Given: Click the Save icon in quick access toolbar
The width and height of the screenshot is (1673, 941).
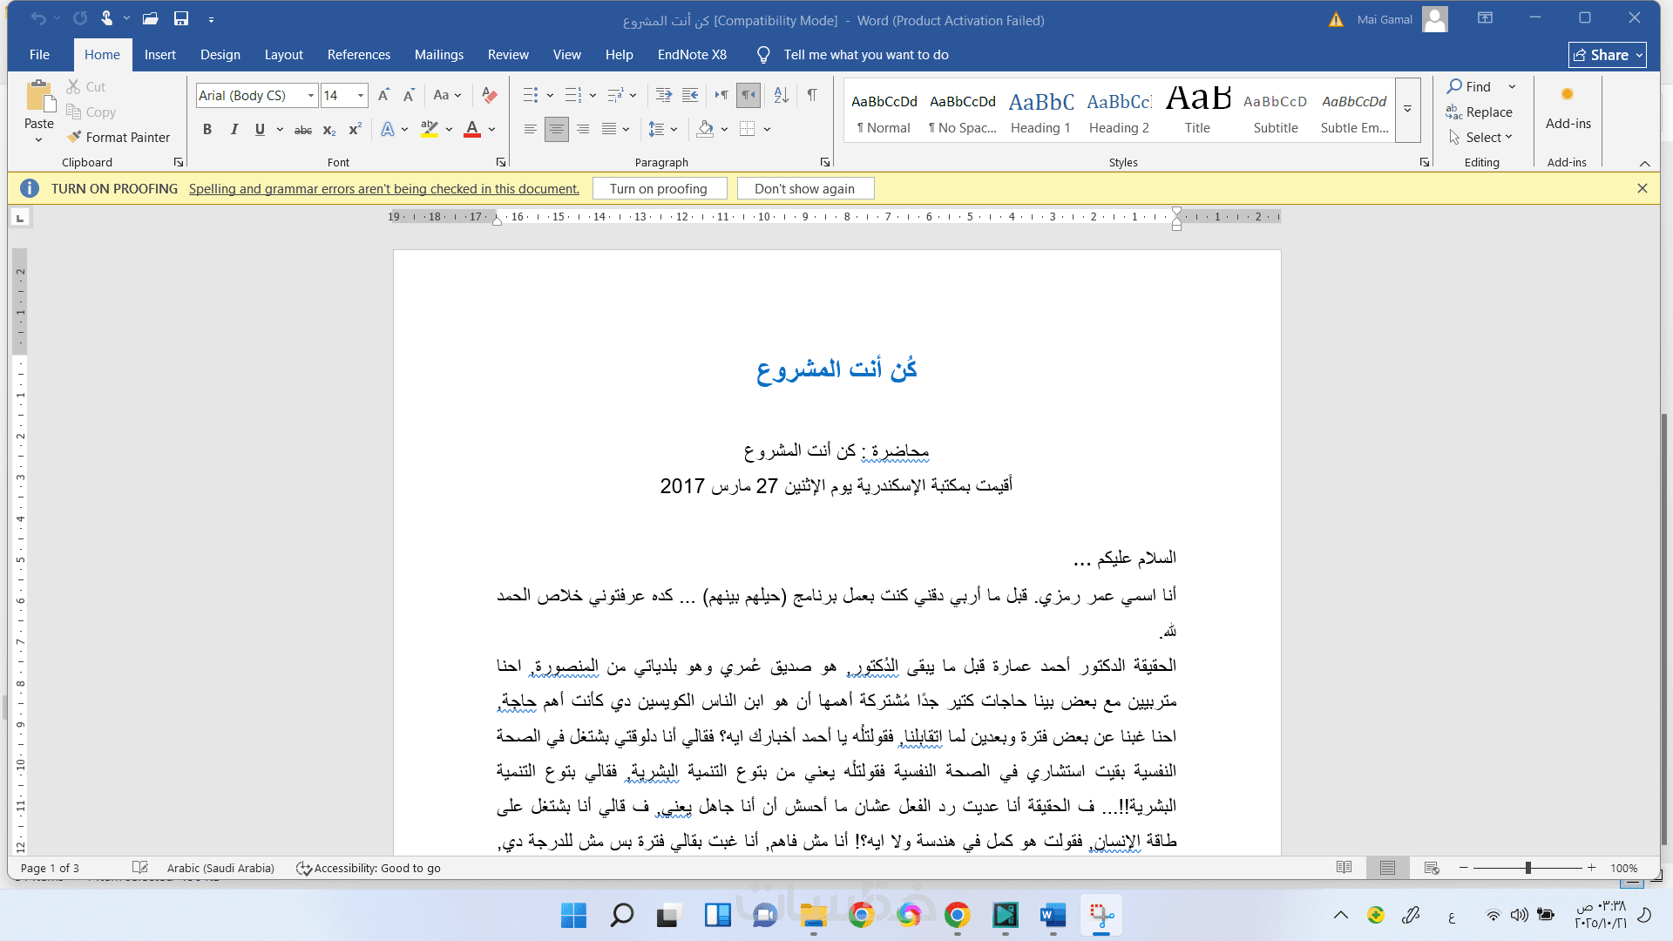Looking at the screenshot, I should click(x=181, y=18).
